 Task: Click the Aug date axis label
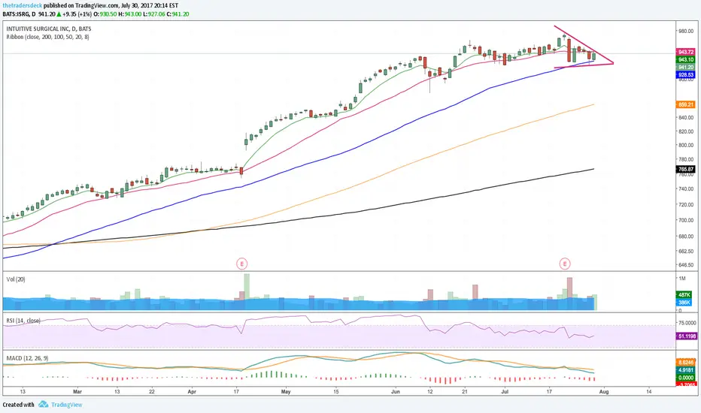pyautogui.click(x=603, y=391)
